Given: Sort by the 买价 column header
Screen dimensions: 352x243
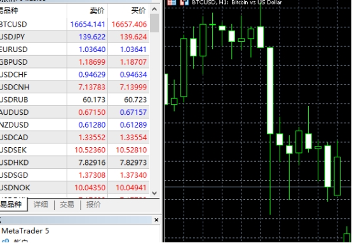Looking at the screenshot, I should click(x=128, y=10).
